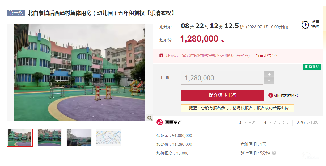Increase bid with the plus button
Image resolution: width=326 pixels, height=166 pixels.
(269, 74)
